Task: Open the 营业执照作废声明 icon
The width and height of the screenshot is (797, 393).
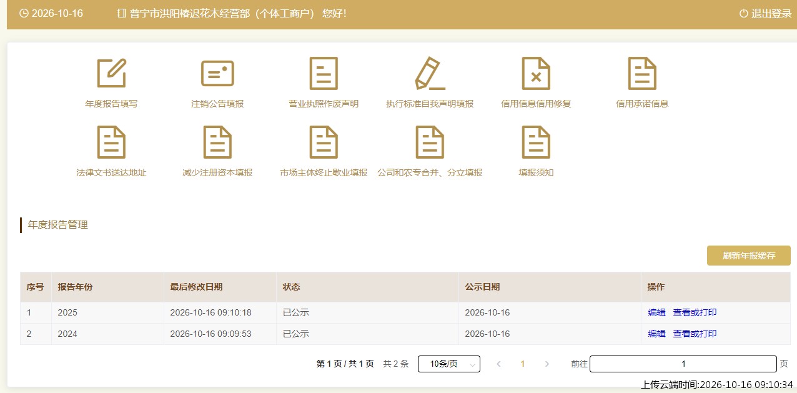Action: tap(324, 73)
